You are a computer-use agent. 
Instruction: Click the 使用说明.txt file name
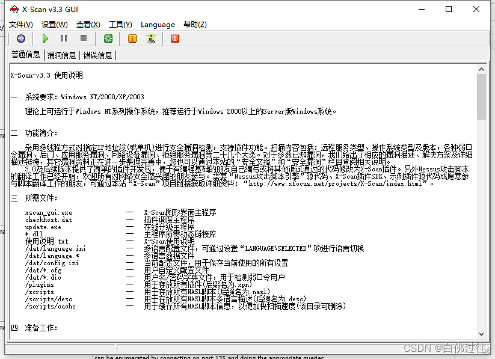[47, 241]
